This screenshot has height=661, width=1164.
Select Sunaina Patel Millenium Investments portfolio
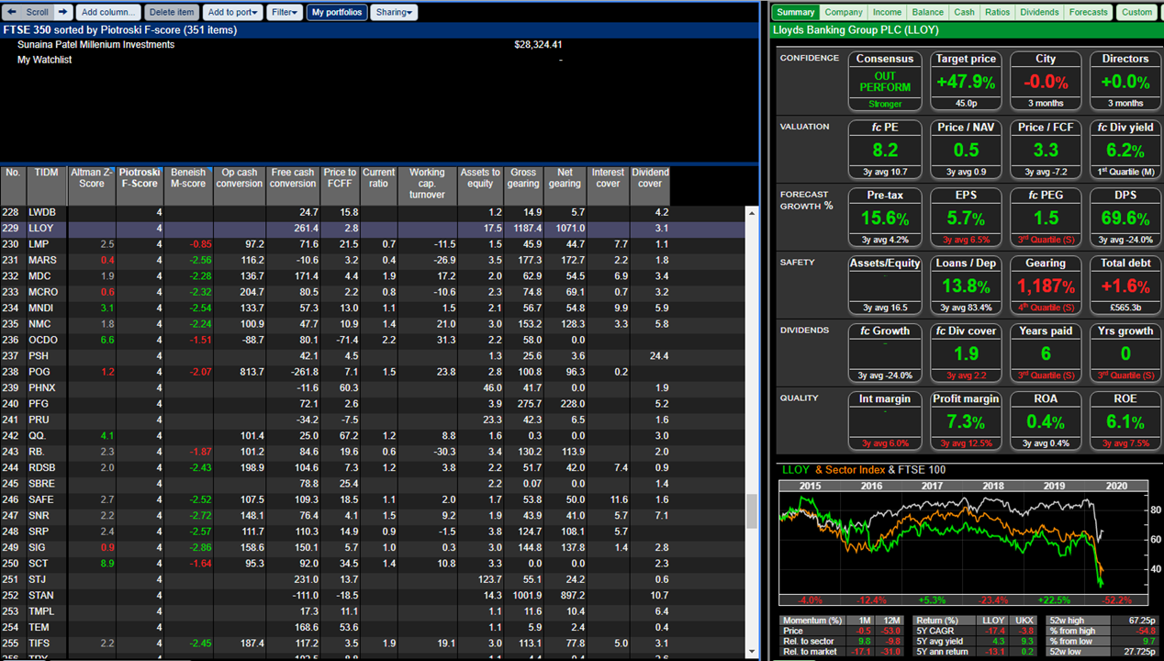click(95, 44)
